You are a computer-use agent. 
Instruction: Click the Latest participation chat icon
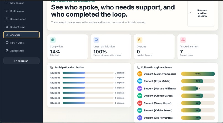pos(96,40)
